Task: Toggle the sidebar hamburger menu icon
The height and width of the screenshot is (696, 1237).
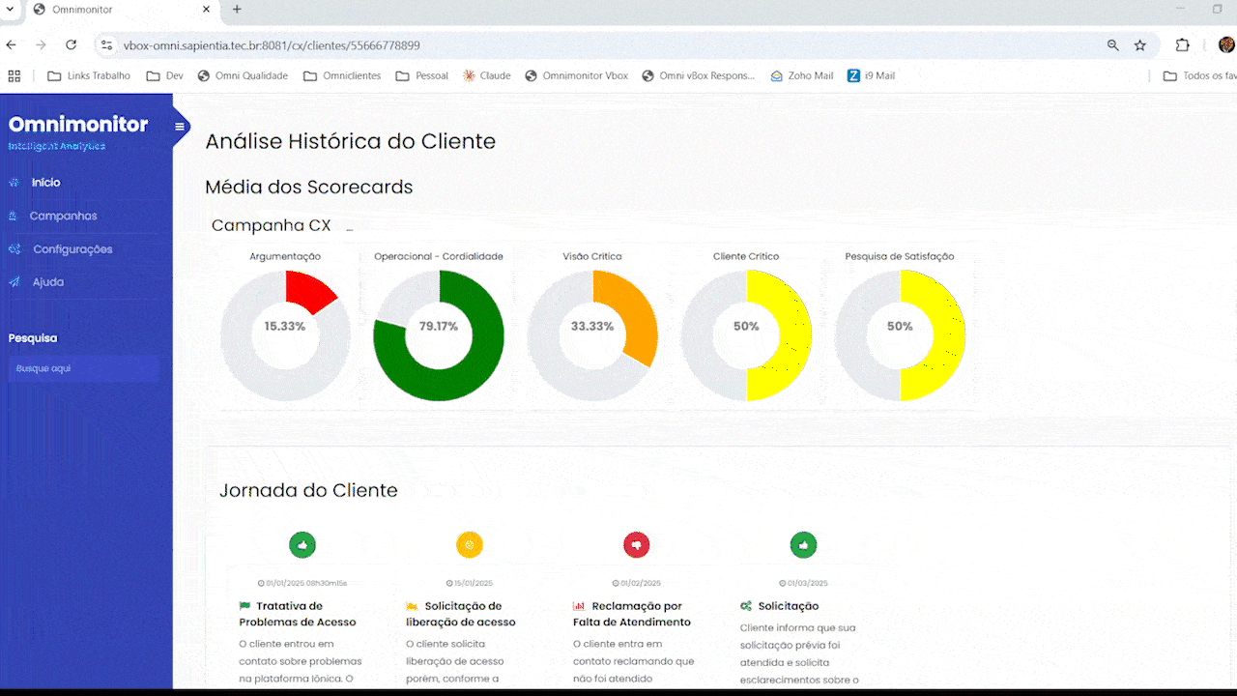Action: pyautogui.click(x=180, y=127)
